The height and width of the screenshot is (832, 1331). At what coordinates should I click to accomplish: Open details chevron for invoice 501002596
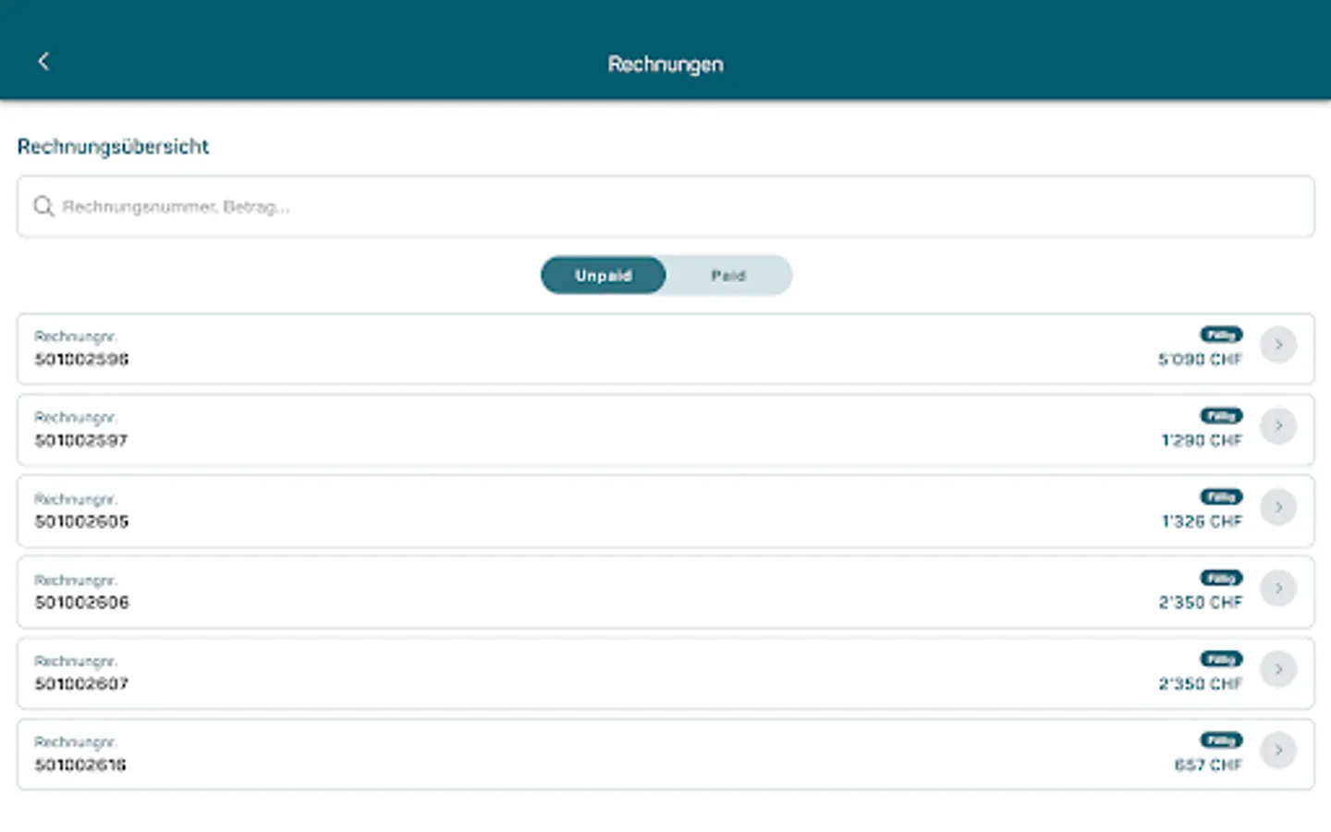[1278, 345]
